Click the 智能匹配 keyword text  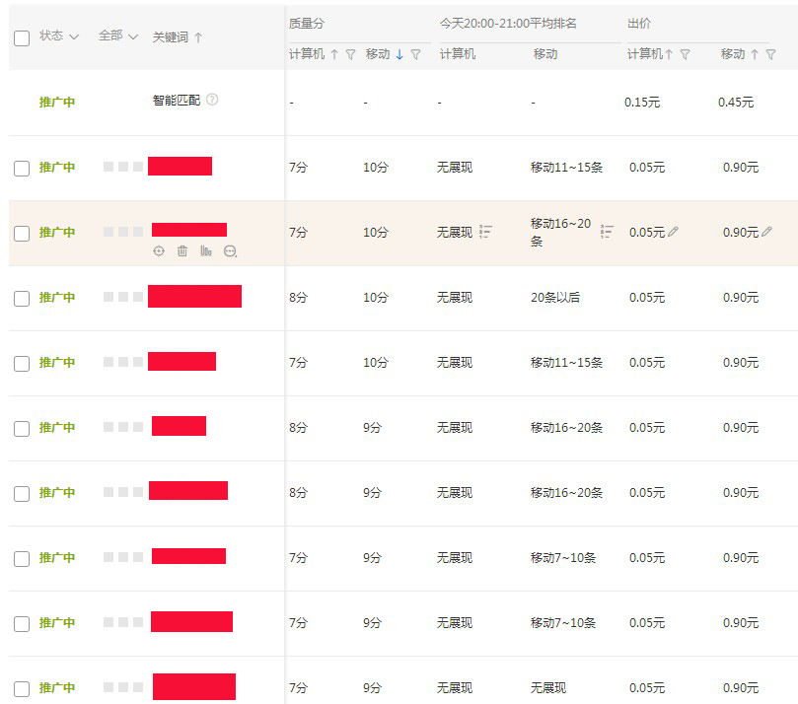point(177,101)
